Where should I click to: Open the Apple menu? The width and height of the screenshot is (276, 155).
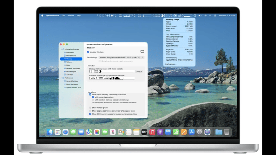(x=42, y=15)
